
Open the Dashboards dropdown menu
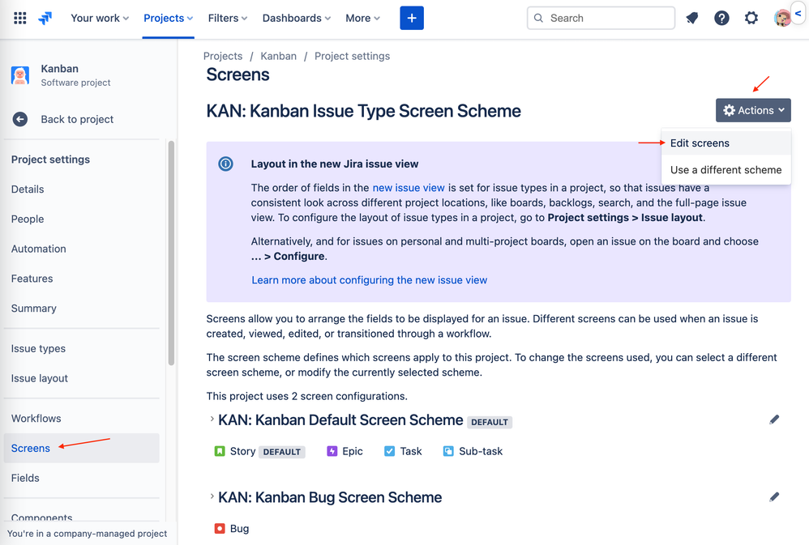297,18
